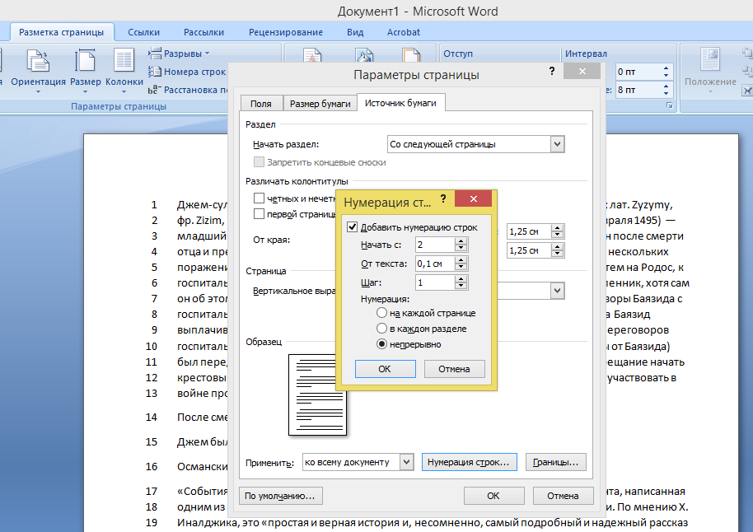753x532 pixels.
Task: Select the Источник бумаги tab
Action: click(x=400, y=103)
